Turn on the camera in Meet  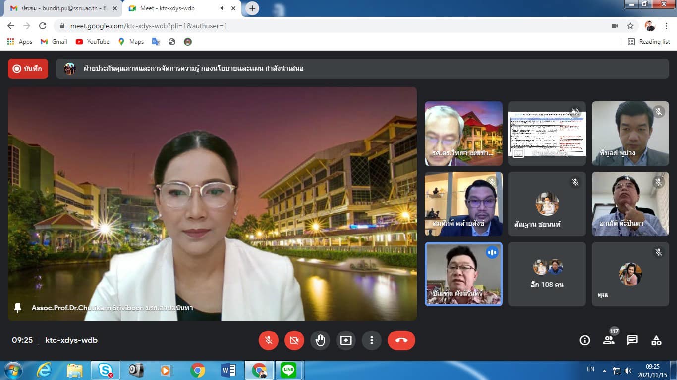pyautogui.click(x=294, y=340)
